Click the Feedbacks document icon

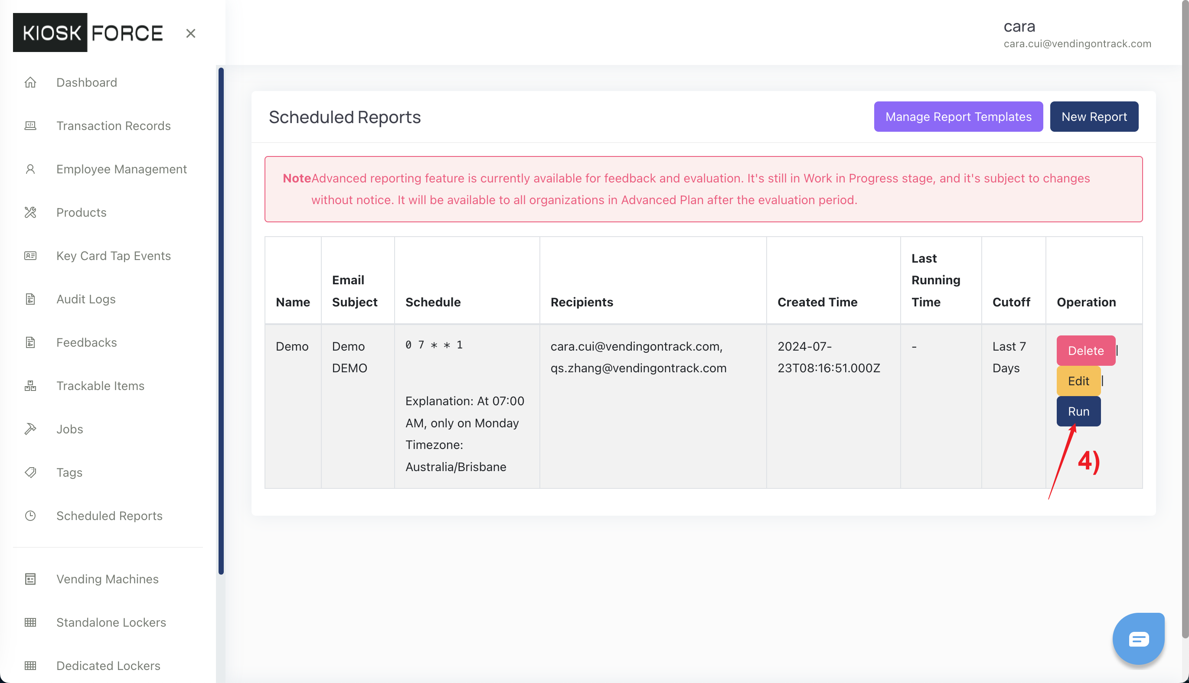pos(30,342)
